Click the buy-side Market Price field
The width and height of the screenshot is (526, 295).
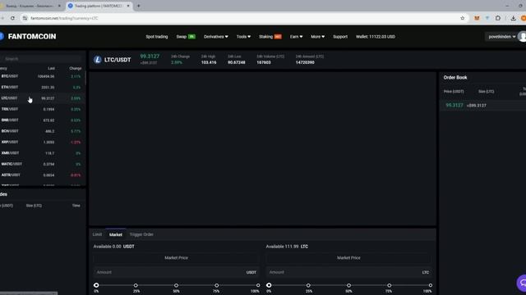176,258
